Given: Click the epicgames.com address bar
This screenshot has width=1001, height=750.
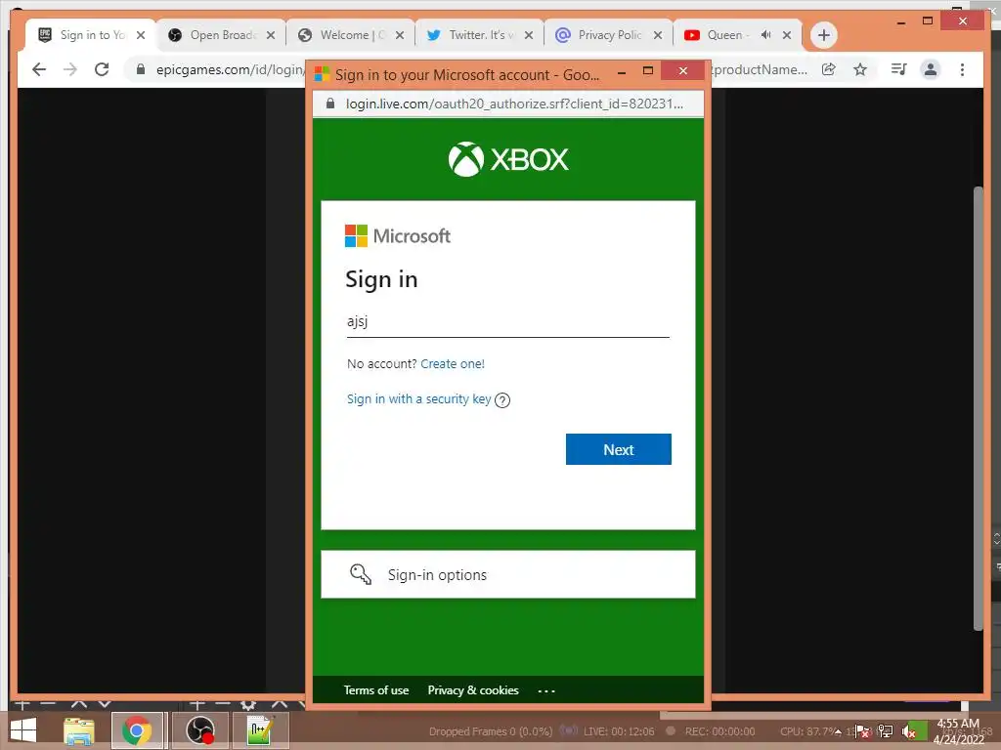Looking at the screenshot, I should pos(229,69).
